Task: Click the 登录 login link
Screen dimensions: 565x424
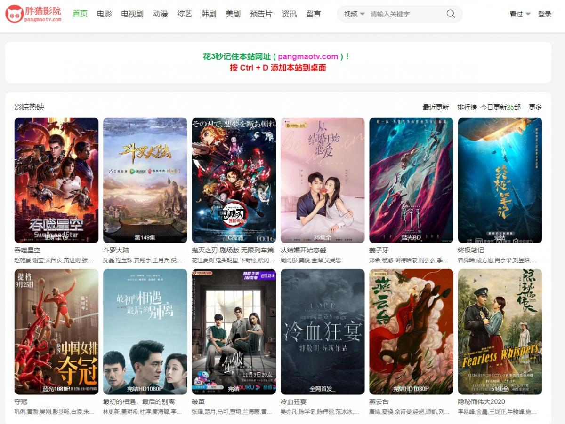Action: click(x=544, y=14)
